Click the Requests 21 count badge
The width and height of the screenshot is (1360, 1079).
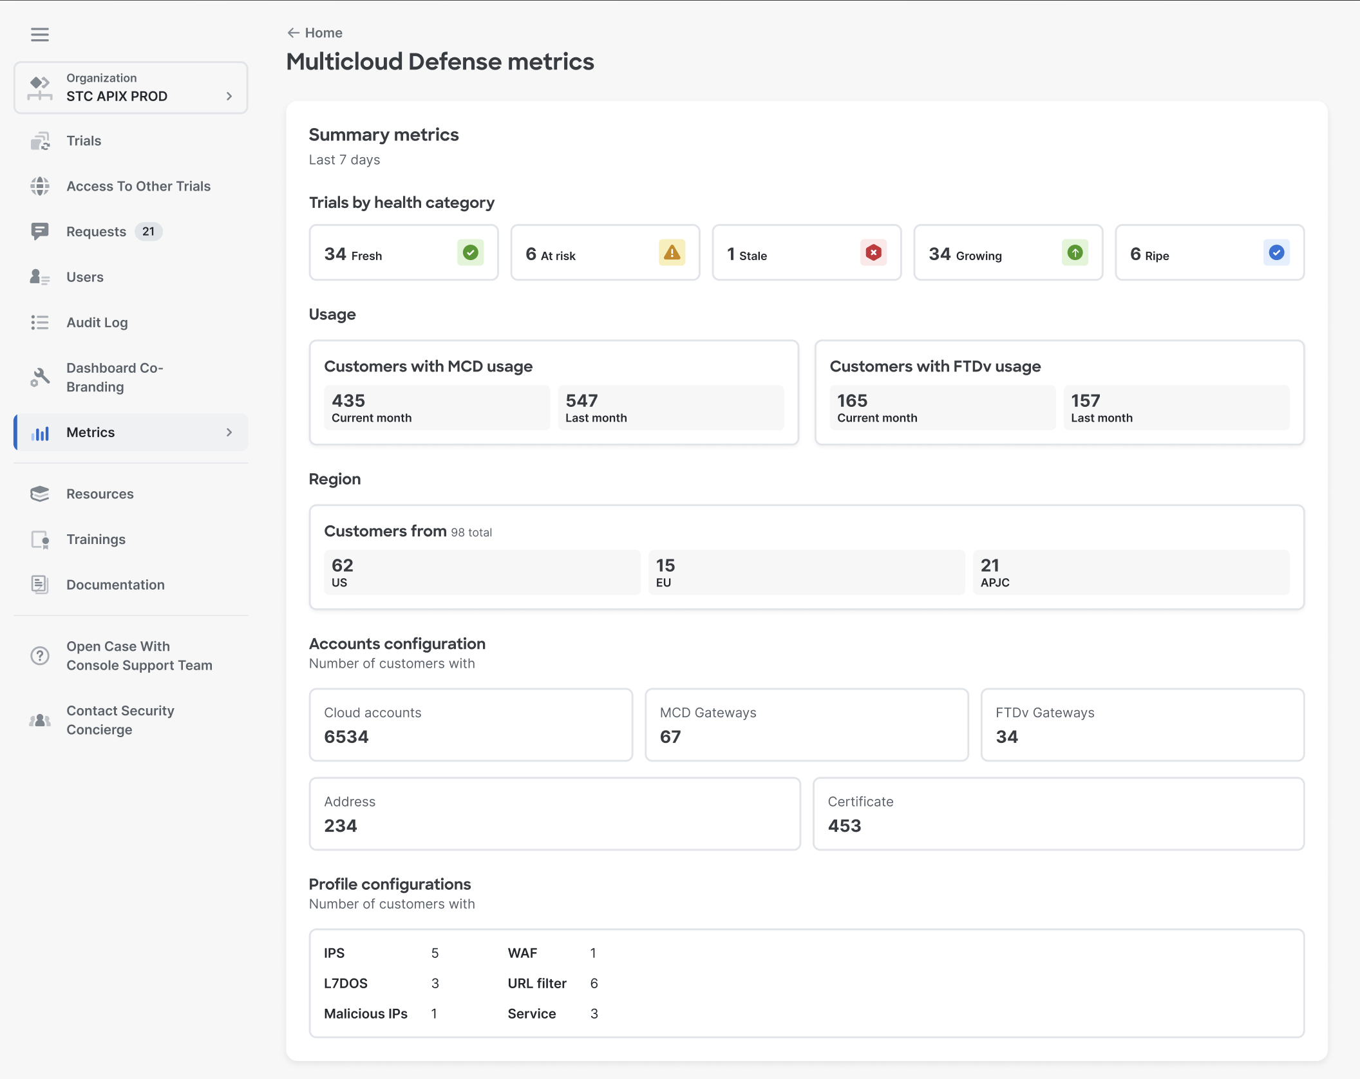click(x=149, y=232)
